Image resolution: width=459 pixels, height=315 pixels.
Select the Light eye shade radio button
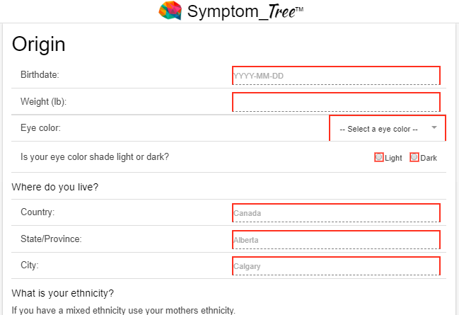pos(379,157)
